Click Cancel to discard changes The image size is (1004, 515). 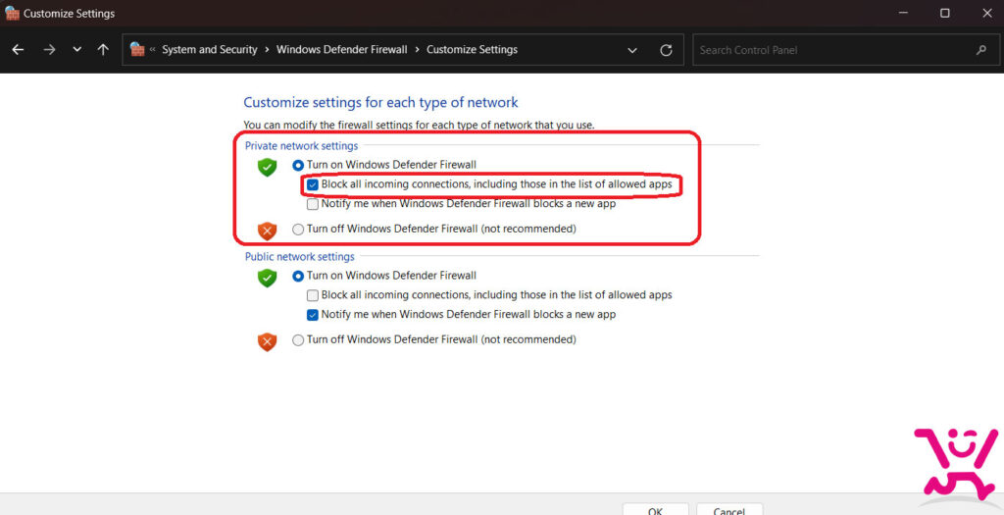click(x=729, y=510)
